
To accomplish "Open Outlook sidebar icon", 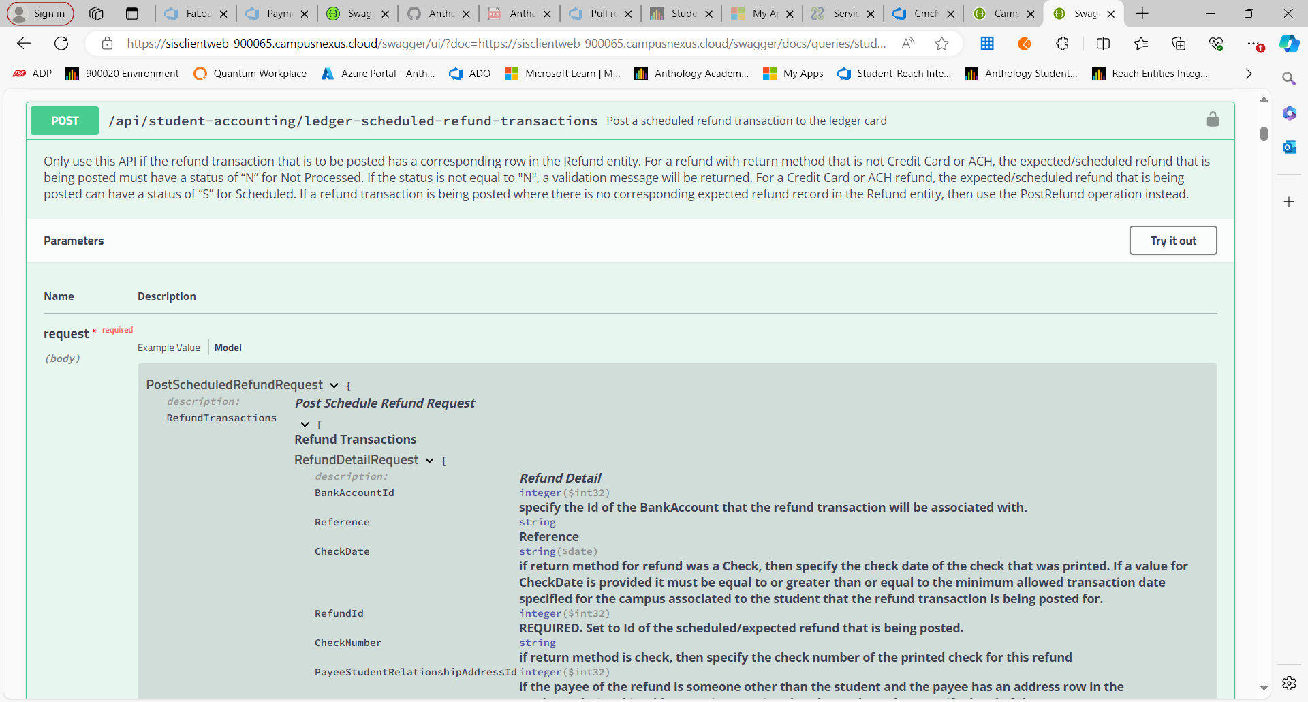I will [x=1289, y=147].
